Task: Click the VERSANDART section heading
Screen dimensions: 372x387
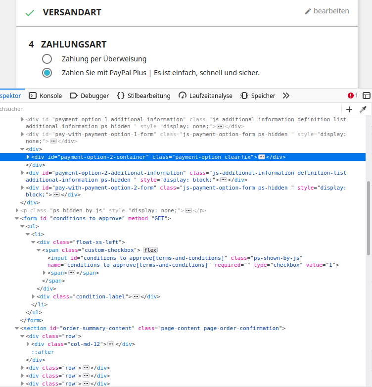Action: 72,12
